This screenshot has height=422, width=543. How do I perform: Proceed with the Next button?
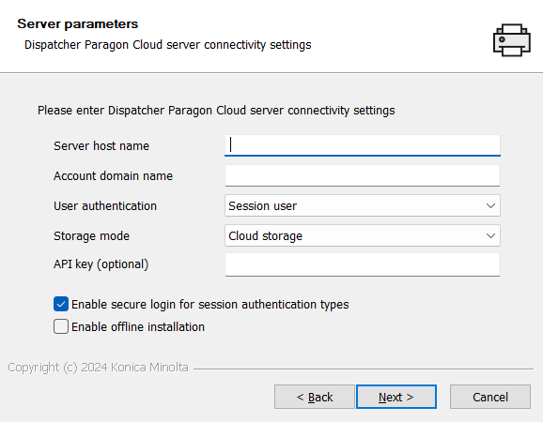396,397
